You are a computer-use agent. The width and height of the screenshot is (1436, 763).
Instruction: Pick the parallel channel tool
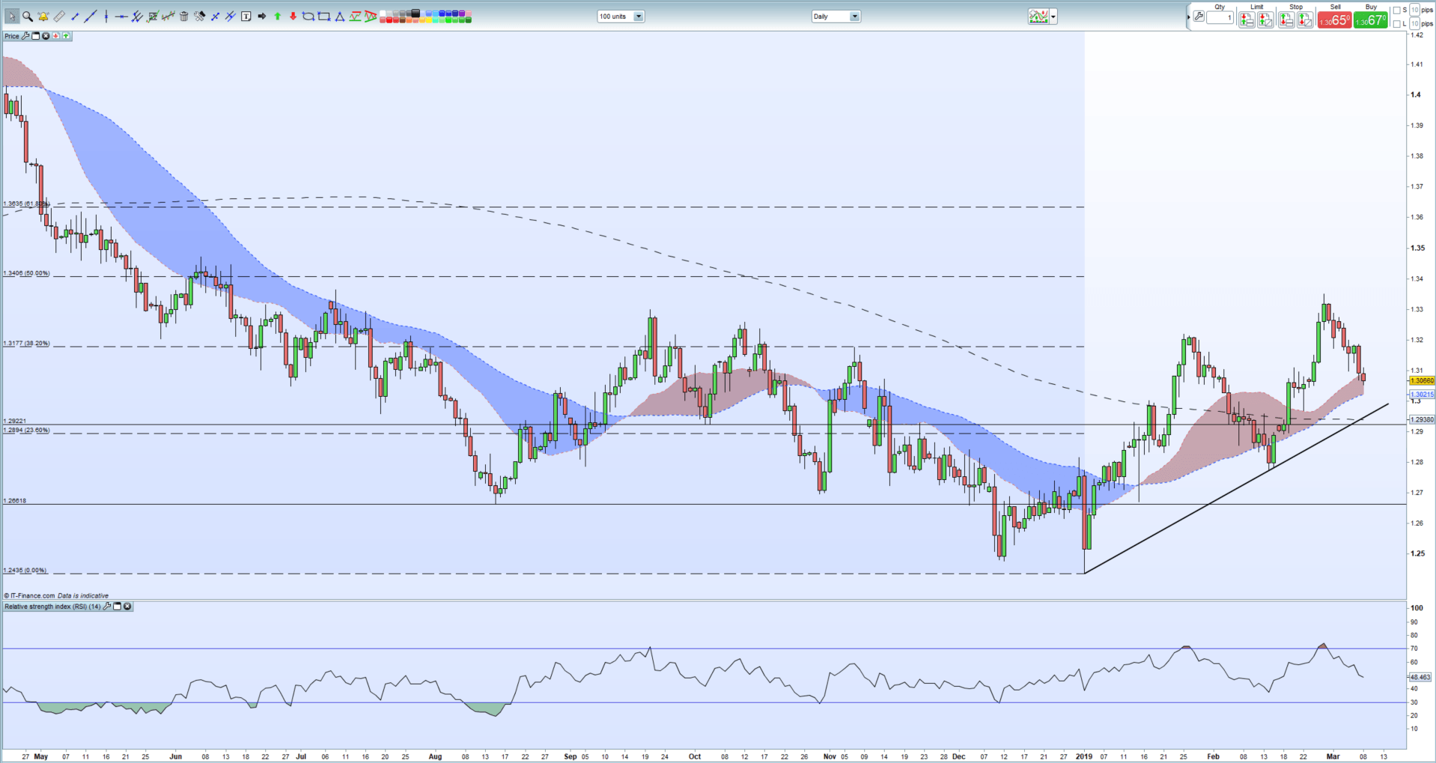[x=137, y=16]
